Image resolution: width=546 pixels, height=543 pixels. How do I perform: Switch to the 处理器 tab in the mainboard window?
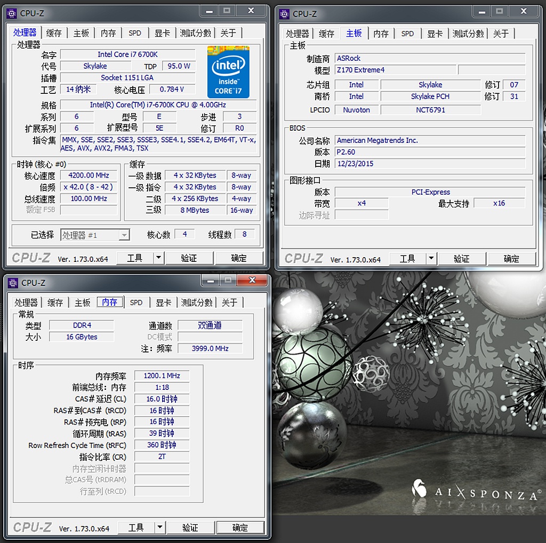[297, 33]
